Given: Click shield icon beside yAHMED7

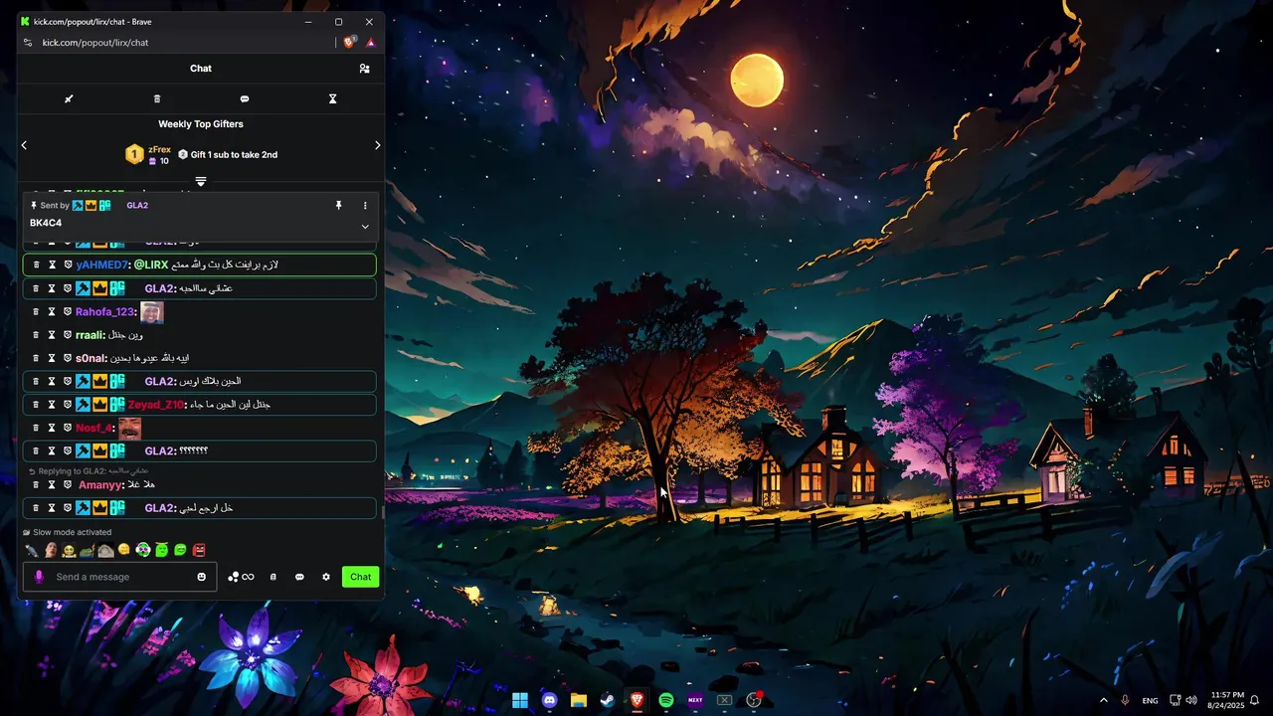Looking at the screenshot, I should click(x=68, y=265).
